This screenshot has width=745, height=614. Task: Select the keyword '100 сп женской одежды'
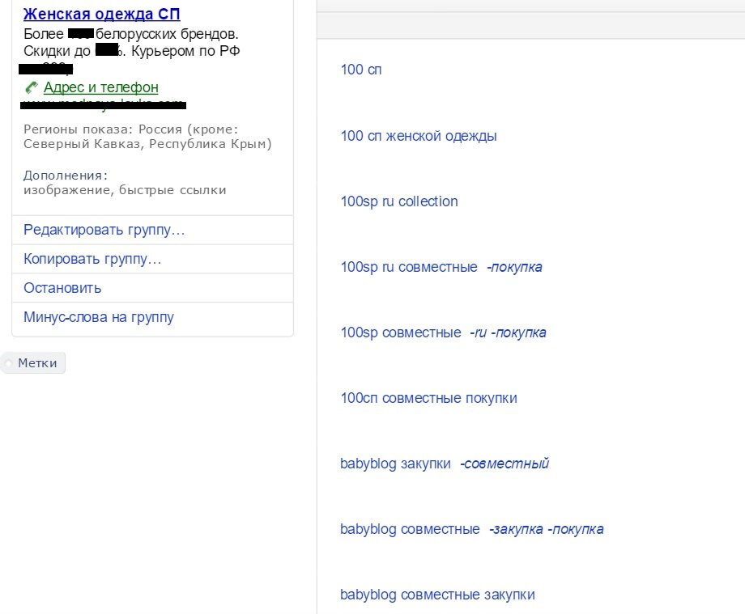click(x=418, y=136)
